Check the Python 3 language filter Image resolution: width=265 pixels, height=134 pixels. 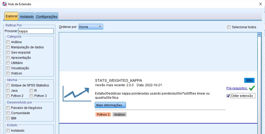[x=31, y=96]
